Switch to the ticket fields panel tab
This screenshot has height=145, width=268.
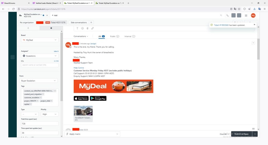(x=51, y=28)
